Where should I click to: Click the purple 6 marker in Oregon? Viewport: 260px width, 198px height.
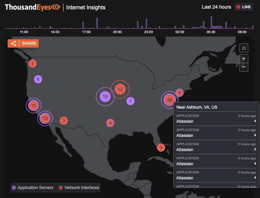(x=38, y=79)
